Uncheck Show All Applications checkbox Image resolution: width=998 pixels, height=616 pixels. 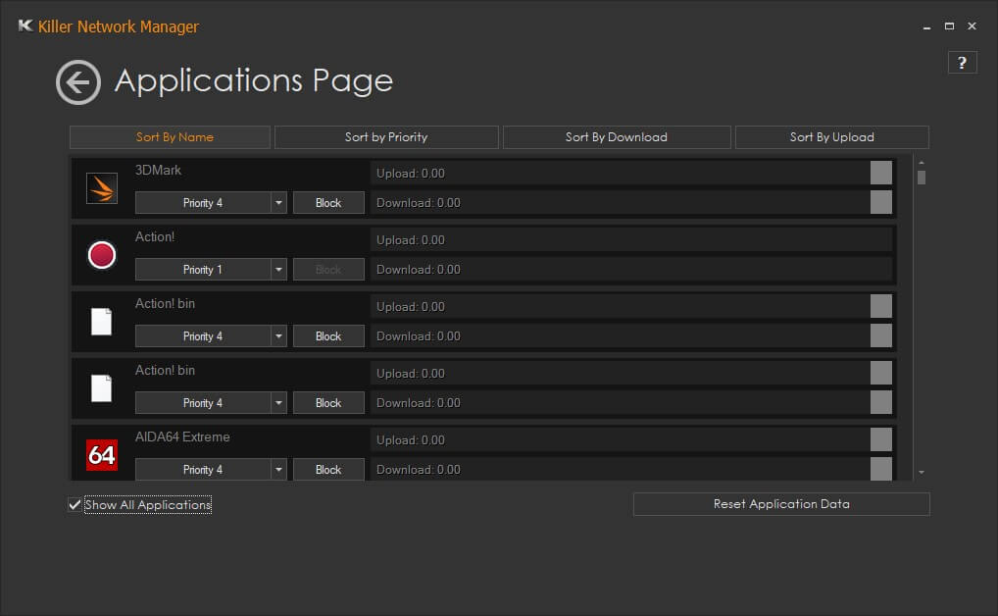(x=75, y=505)
